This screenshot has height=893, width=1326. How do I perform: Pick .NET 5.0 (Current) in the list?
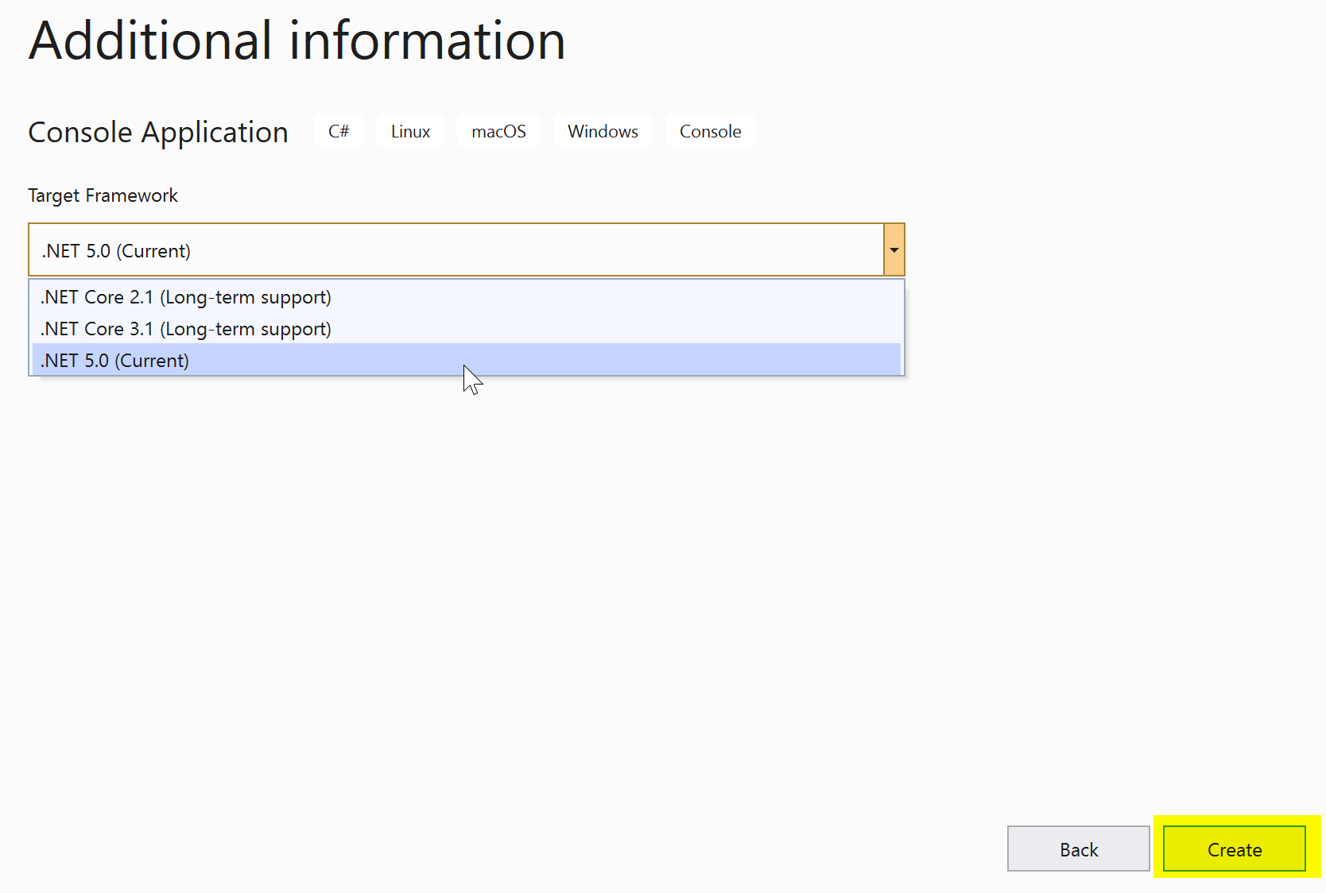(467, 360)
